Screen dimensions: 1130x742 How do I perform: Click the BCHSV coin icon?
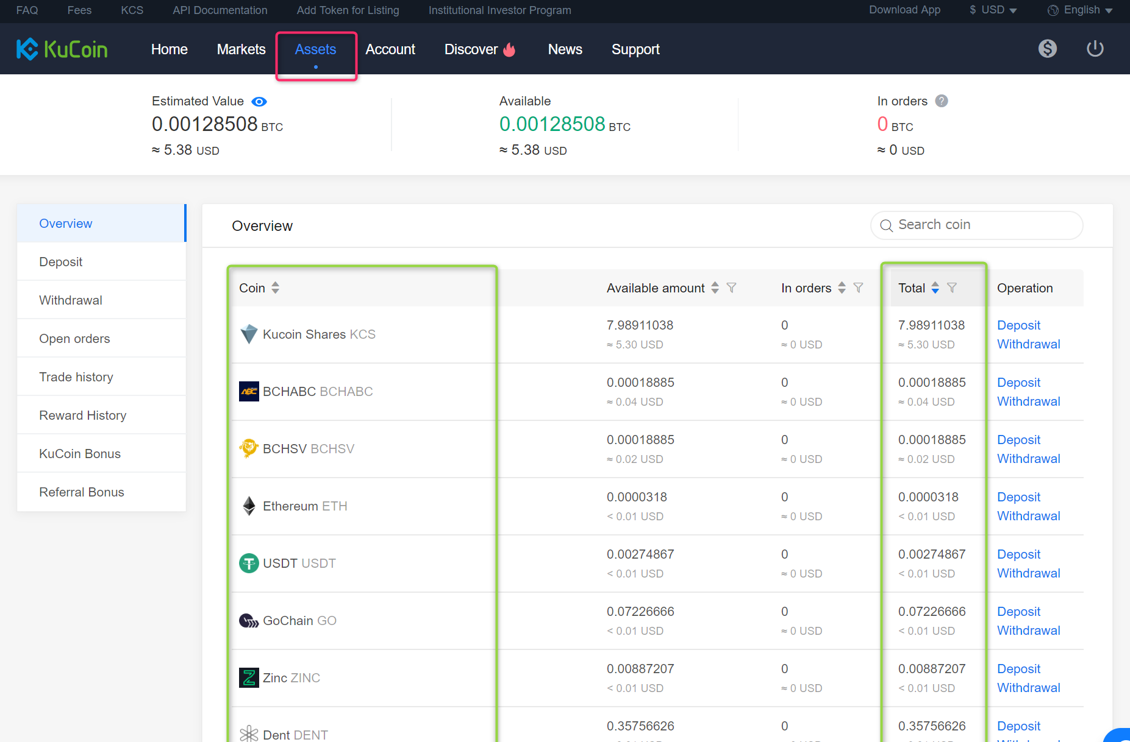point(249,448)
